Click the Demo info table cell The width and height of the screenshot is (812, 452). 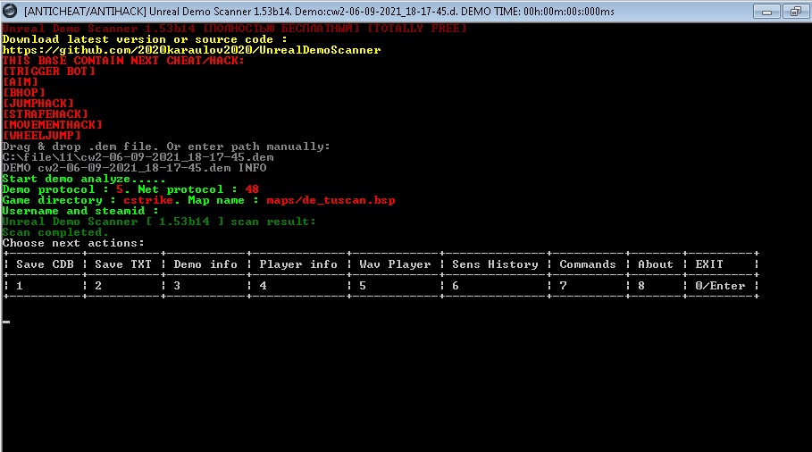(205, 264)
